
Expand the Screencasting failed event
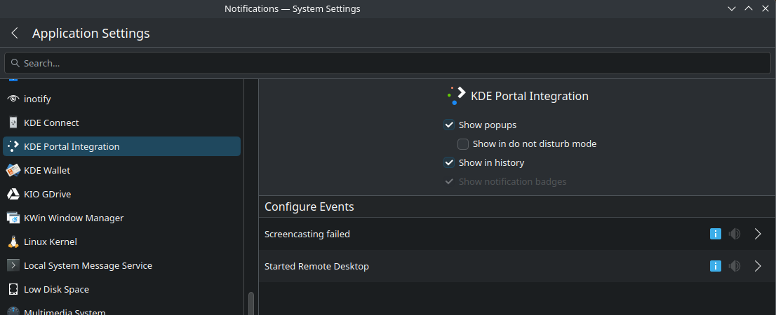[x=758, y=234]
